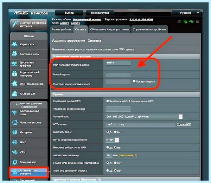Open Беспроводной роутер mode link
The height and width of the screenshot is (183, 211).
[x=87, y=19]
